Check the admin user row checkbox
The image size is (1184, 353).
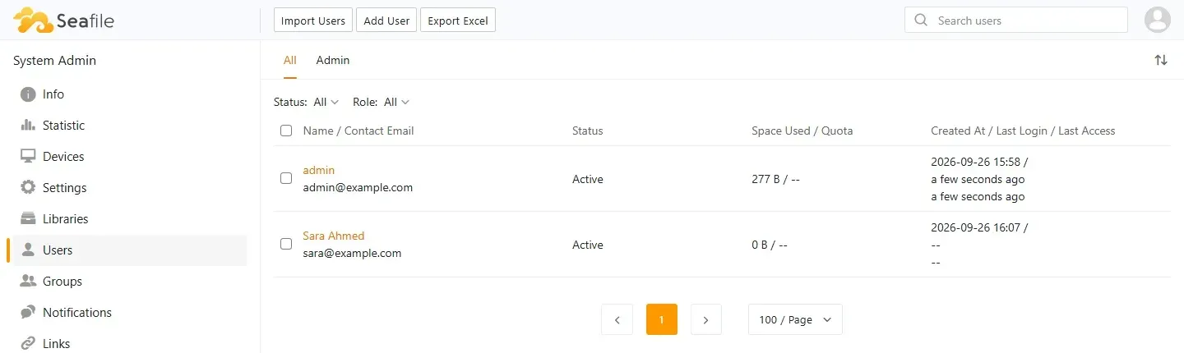pos(286,178)
